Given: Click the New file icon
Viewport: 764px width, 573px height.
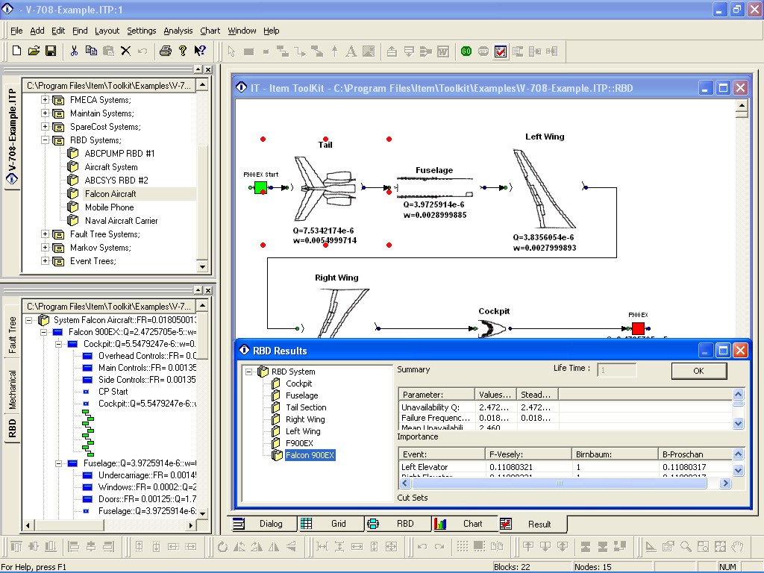Looking at the screenshot, I should pyautogui.click(x=16, y=51).
